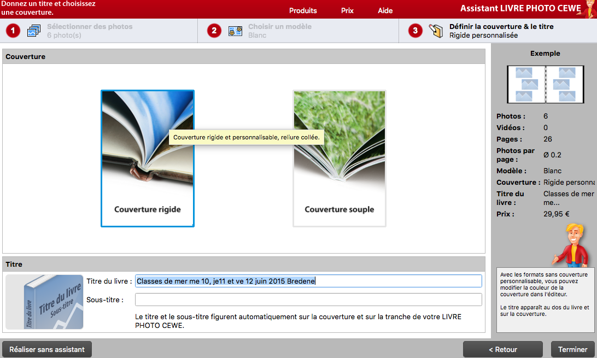The height and width of the screenshot is (358, 597).
Task: Select the Couverture rigide option
Action: 148,159
